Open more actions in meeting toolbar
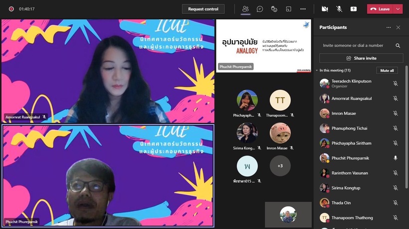This screenshot has width=409, height=229. (x=303, y=9)
